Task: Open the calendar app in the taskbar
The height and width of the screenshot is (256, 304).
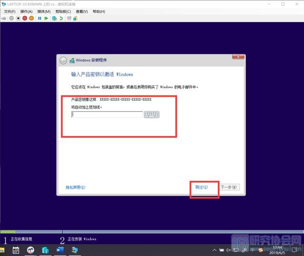Action: point(16,250)
